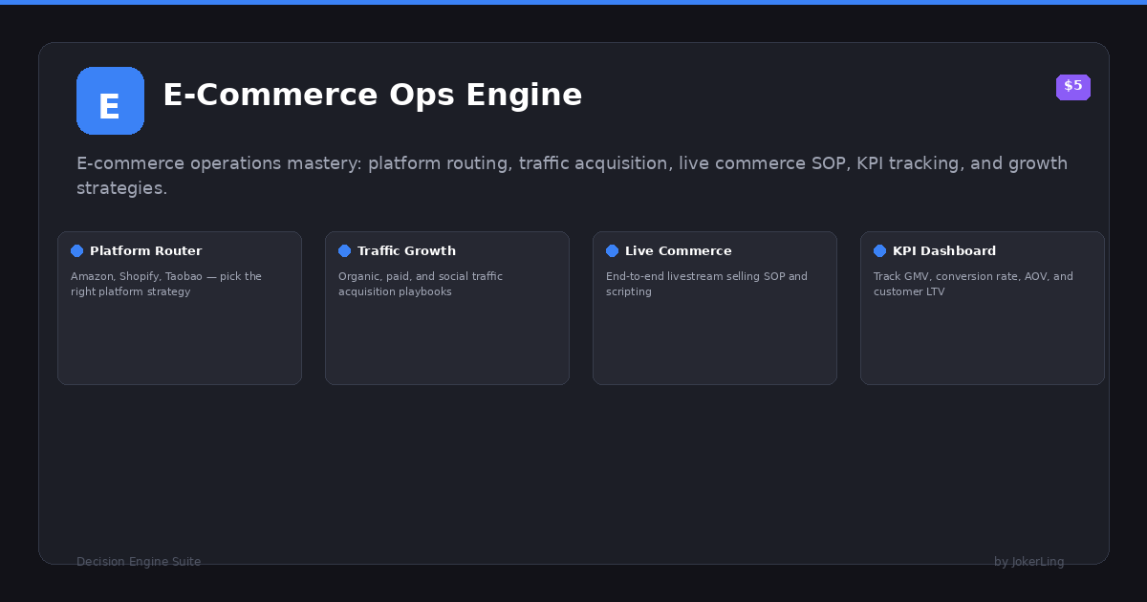The height and width of the screenshot is (602, 1147).
Task: Click the description starting 'E-commerce operations mastery'
Action: click(x=572, y=176)
